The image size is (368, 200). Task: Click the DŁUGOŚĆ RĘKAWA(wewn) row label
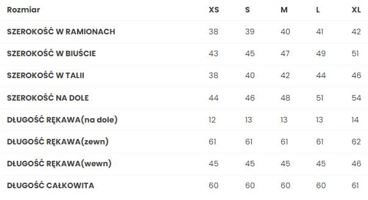click(x=59, y=163)
